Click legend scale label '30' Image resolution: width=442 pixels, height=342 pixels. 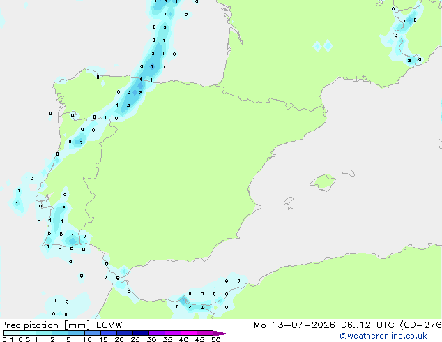(151, 339)
